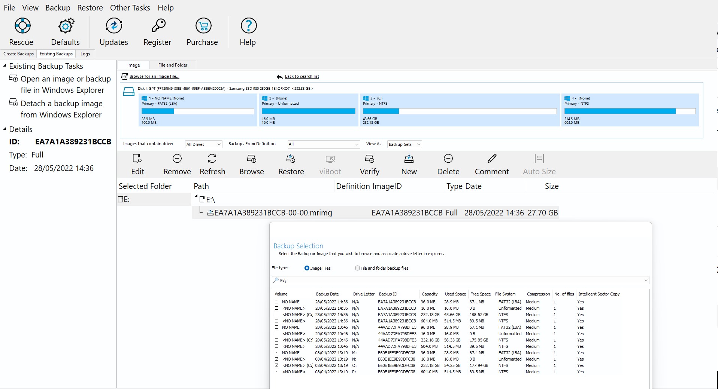The width and height of the screenshot is (718, 389).
Task: Click the C: partition usage bar
Action: tap(459, 111)
